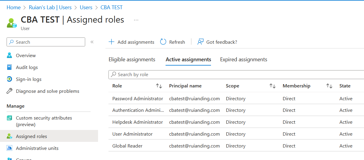Click the circular Refresh icon
The height and width of the screenshot is (160, 364).
[x=163, y=42]
